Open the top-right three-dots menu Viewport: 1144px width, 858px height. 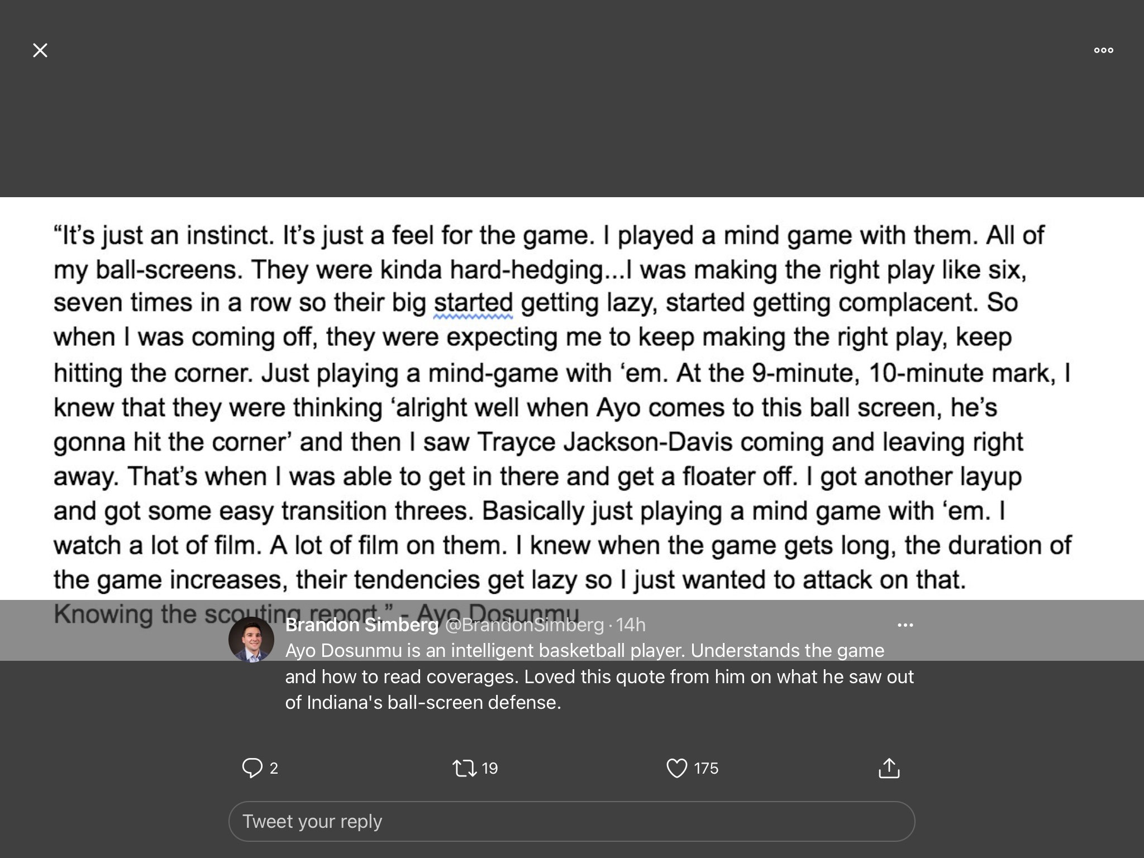[x=1103, y=50]
